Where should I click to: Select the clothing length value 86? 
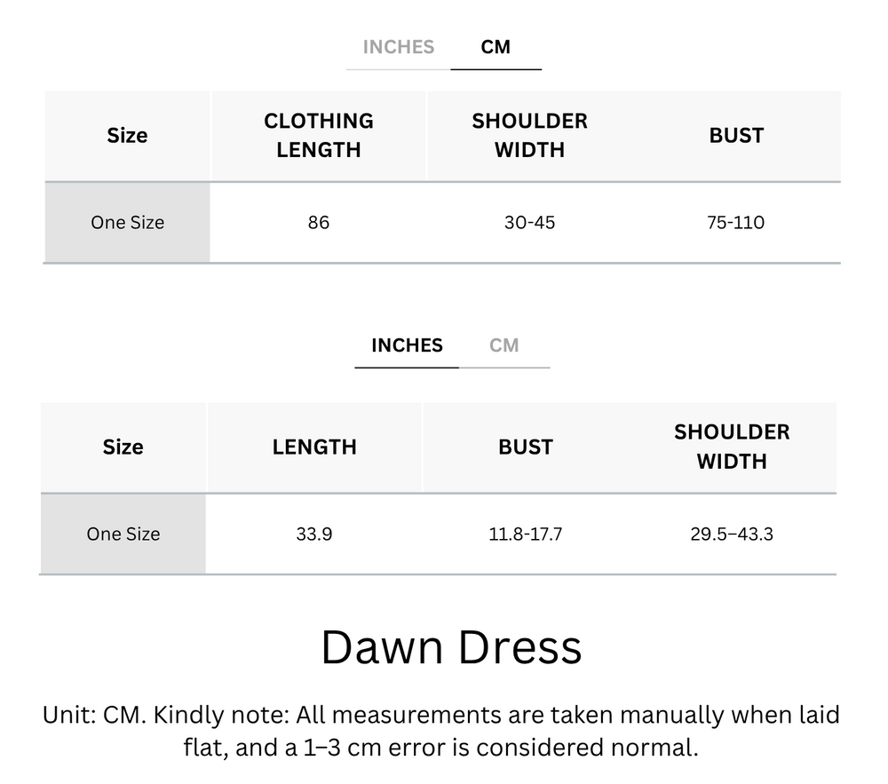point(317,222)
